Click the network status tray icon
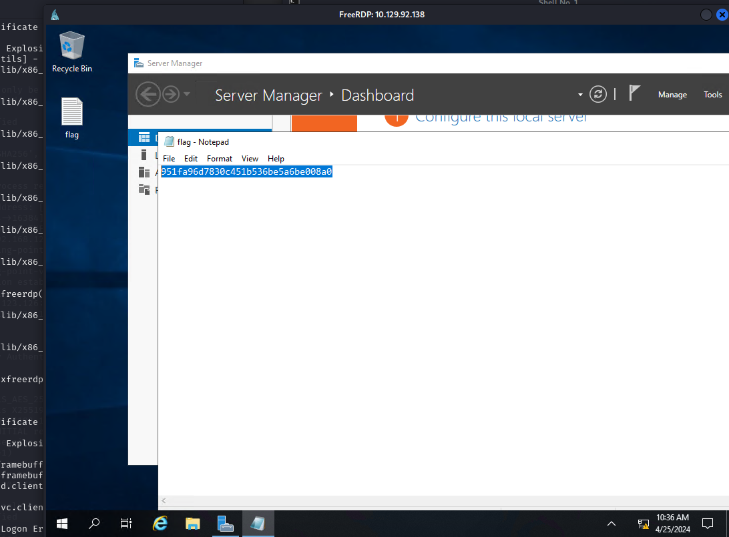 (x=644, y=524)
